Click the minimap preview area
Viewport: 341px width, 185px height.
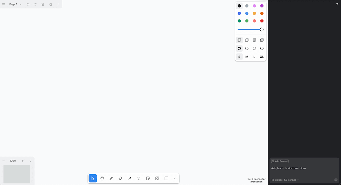tap(17, 174)
